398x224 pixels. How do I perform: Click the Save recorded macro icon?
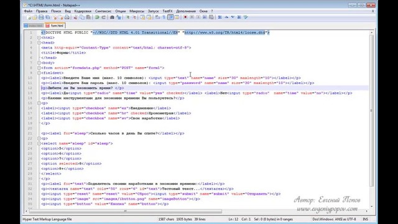(211, 17)
